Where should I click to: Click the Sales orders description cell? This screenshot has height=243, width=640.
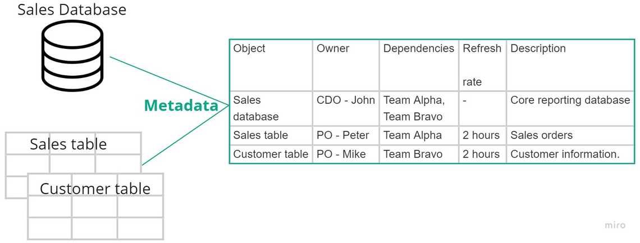click(570, 135)
